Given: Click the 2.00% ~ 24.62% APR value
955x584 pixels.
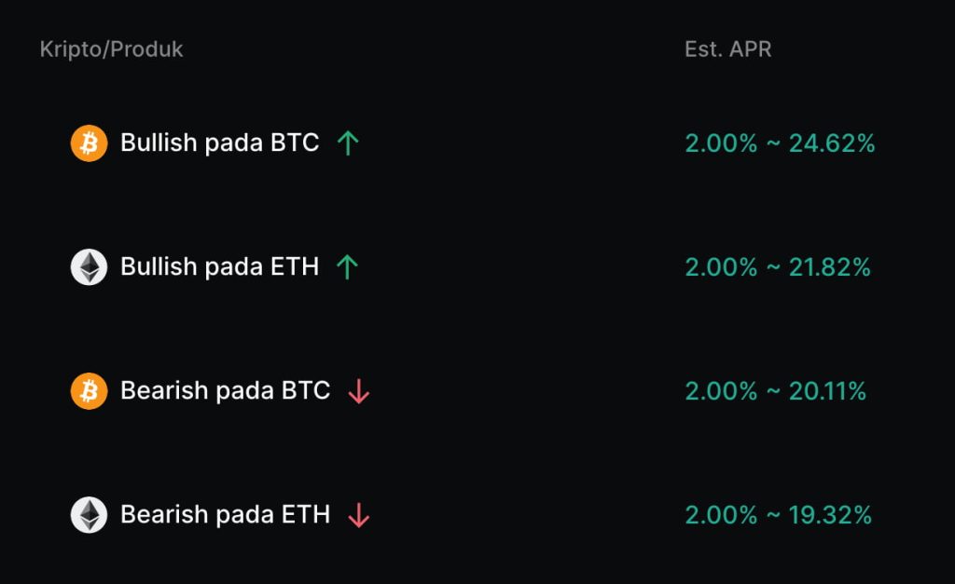Looking at the screenshot, I should click(780, 143).
